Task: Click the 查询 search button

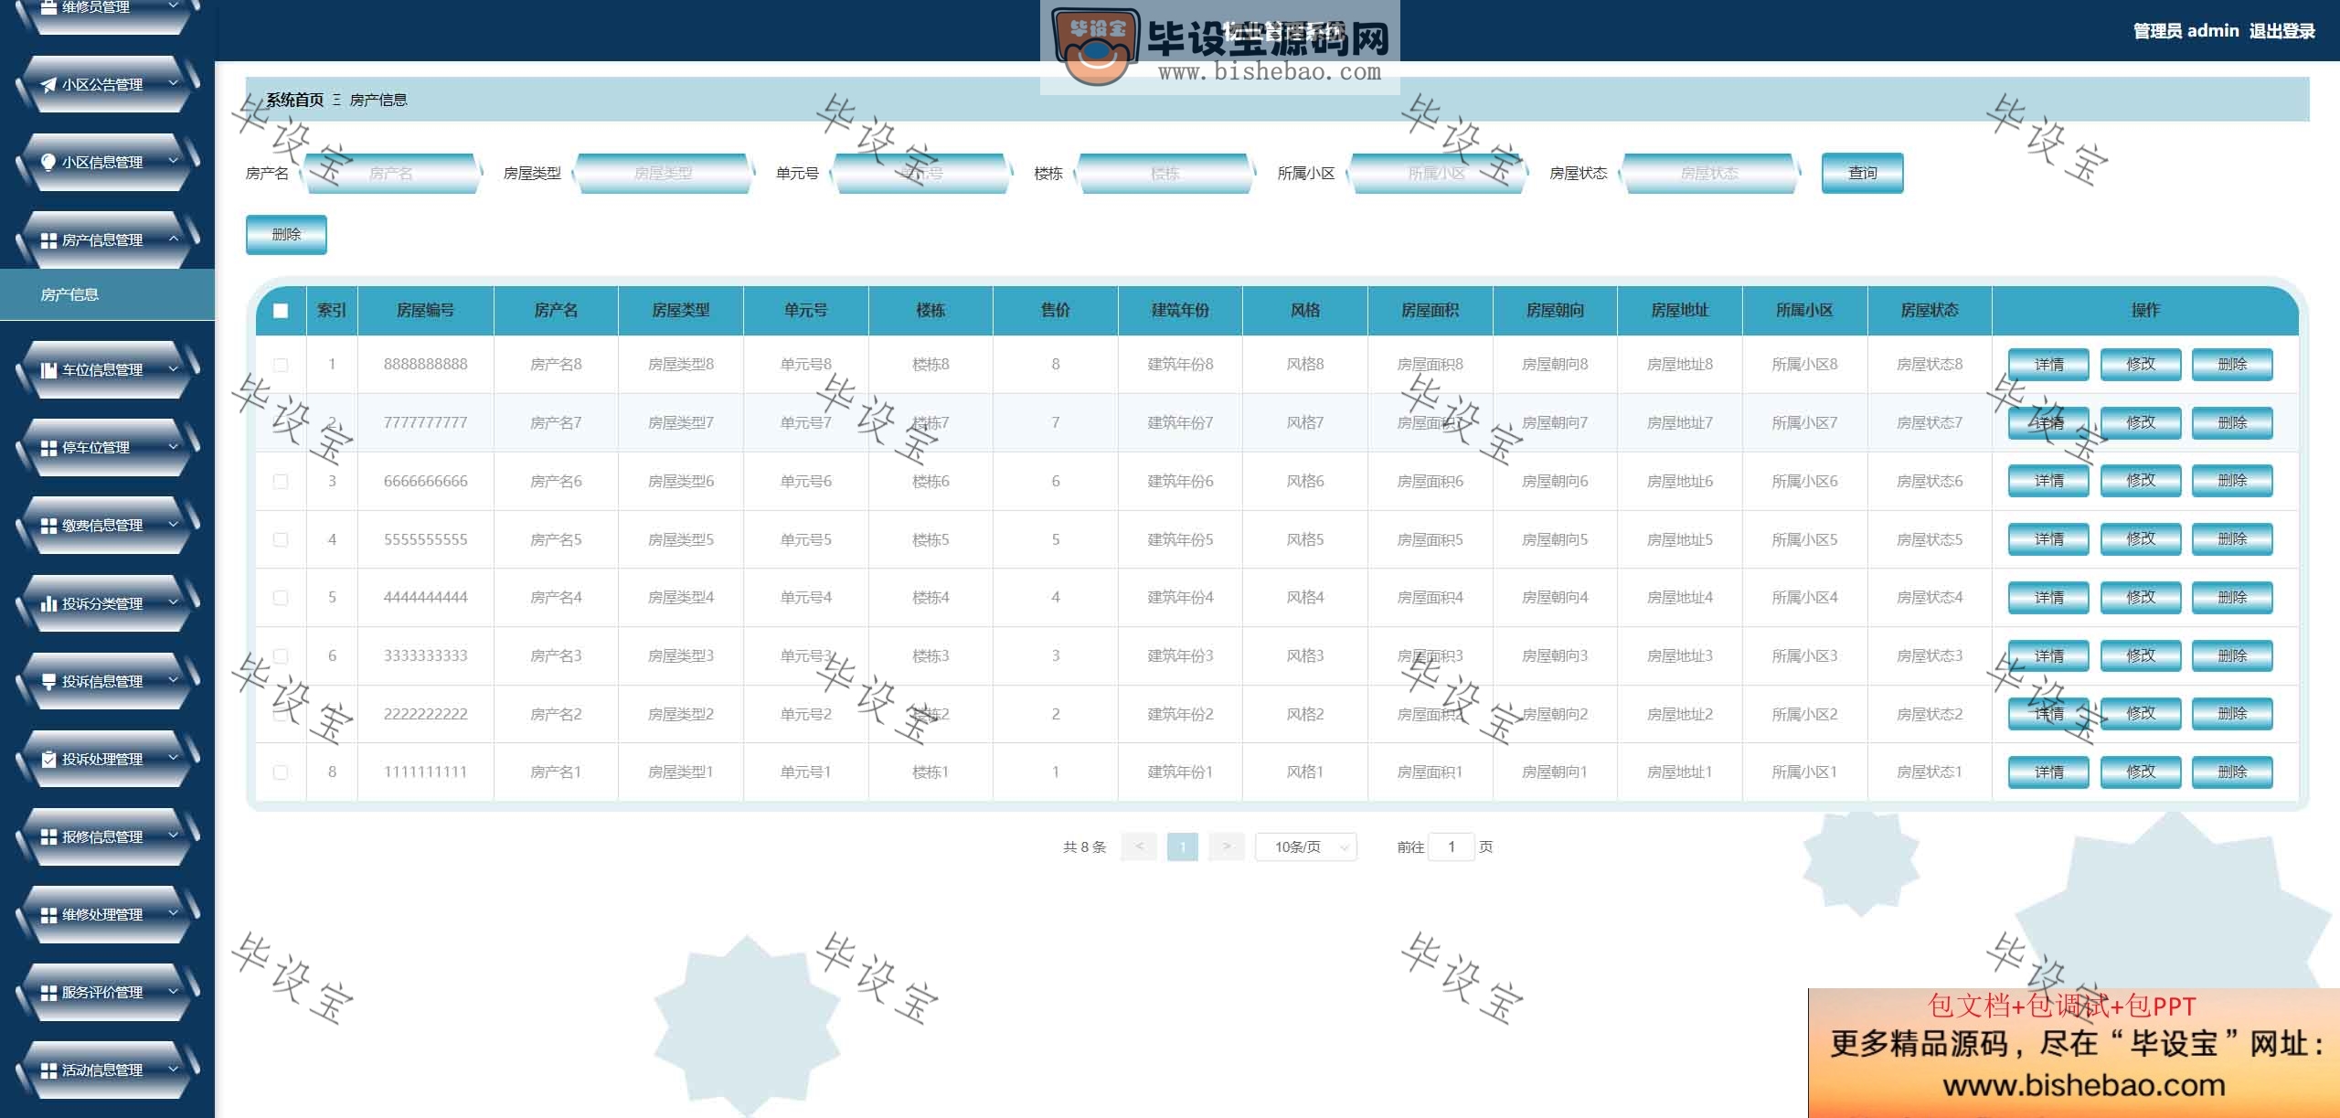Action: pos(1862,173)
